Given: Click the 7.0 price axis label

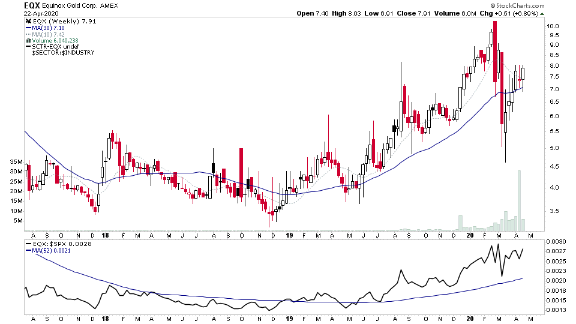Looking at the screenshot, I should pos(554,89).
